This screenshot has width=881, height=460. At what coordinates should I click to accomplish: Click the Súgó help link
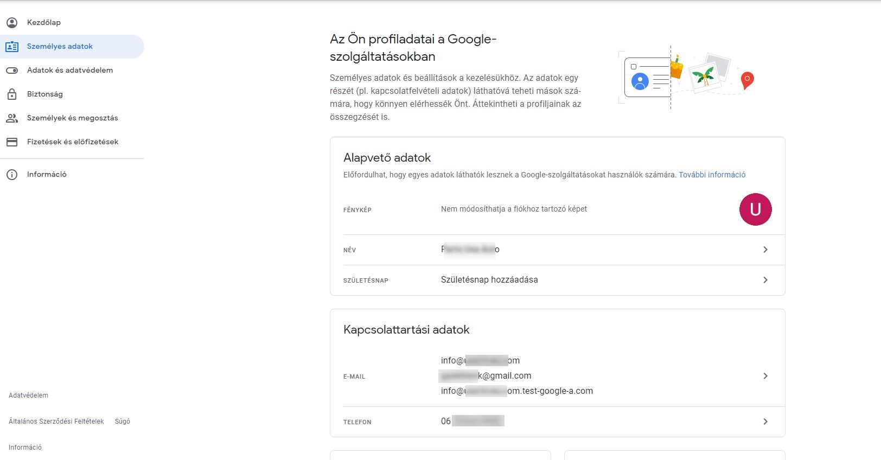[123, 421]
